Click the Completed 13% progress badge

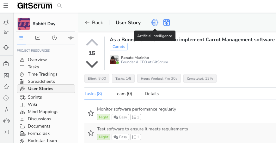200,78
